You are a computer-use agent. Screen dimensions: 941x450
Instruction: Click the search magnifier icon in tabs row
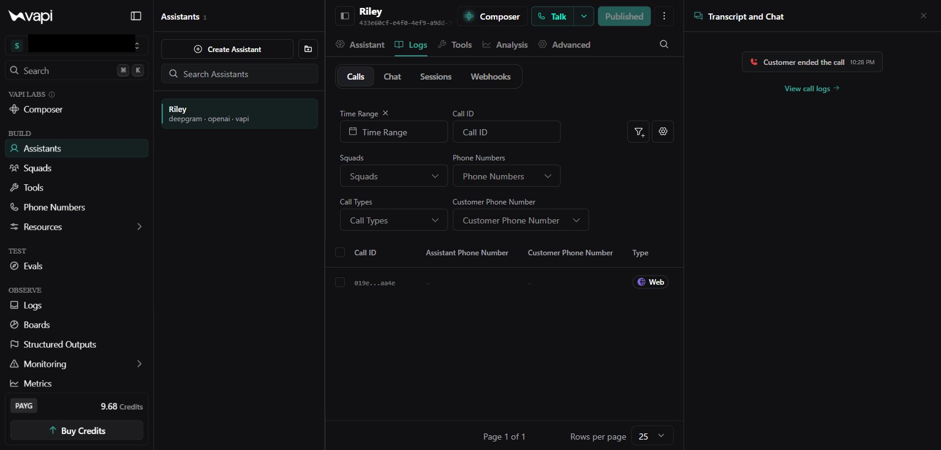click(664, 44)
